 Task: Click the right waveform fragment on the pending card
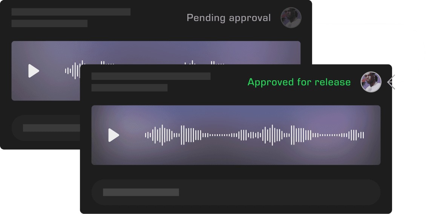(x=204, y=63)
